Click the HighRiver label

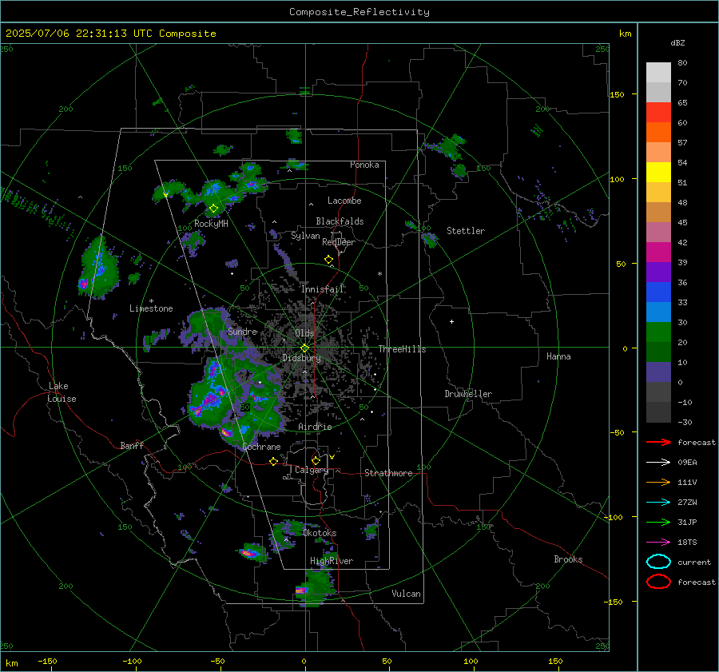[x=332, y=561]
